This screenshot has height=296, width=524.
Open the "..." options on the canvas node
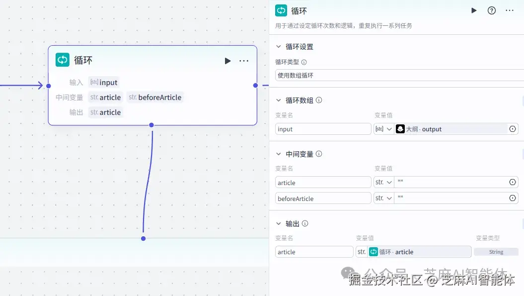click(x=244, y=61)
